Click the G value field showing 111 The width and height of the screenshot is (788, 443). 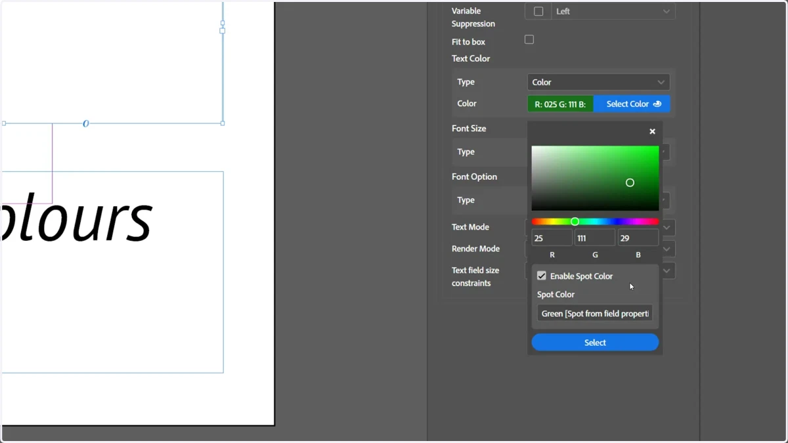tap(595, 238)
